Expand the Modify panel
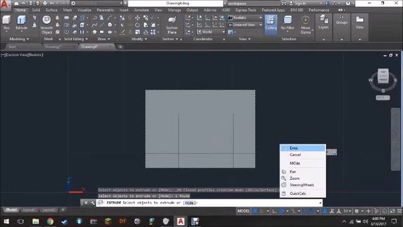 [139, 39]
